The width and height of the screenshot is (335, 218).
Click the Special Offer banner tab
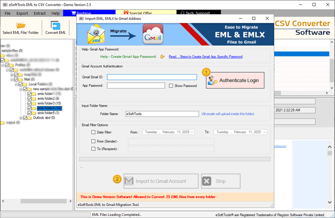point(146,13)
